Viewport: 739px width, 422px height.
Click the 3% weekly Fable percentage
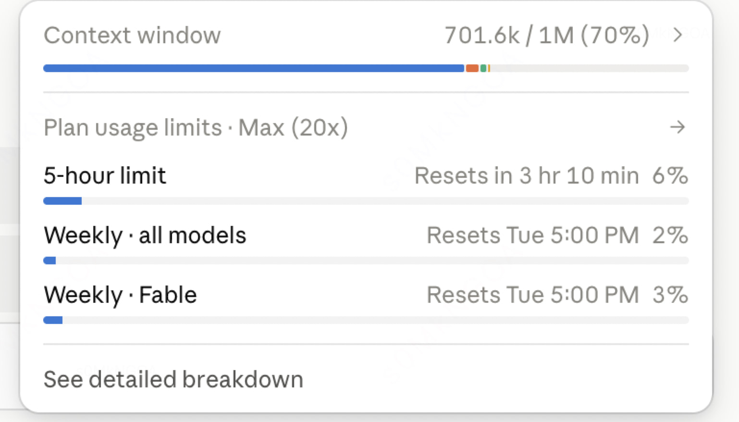pos(670,295)
